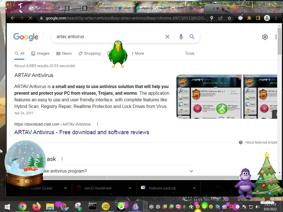
Task: Open download options for win32-loader (1).exe
Action: point(65,188)
